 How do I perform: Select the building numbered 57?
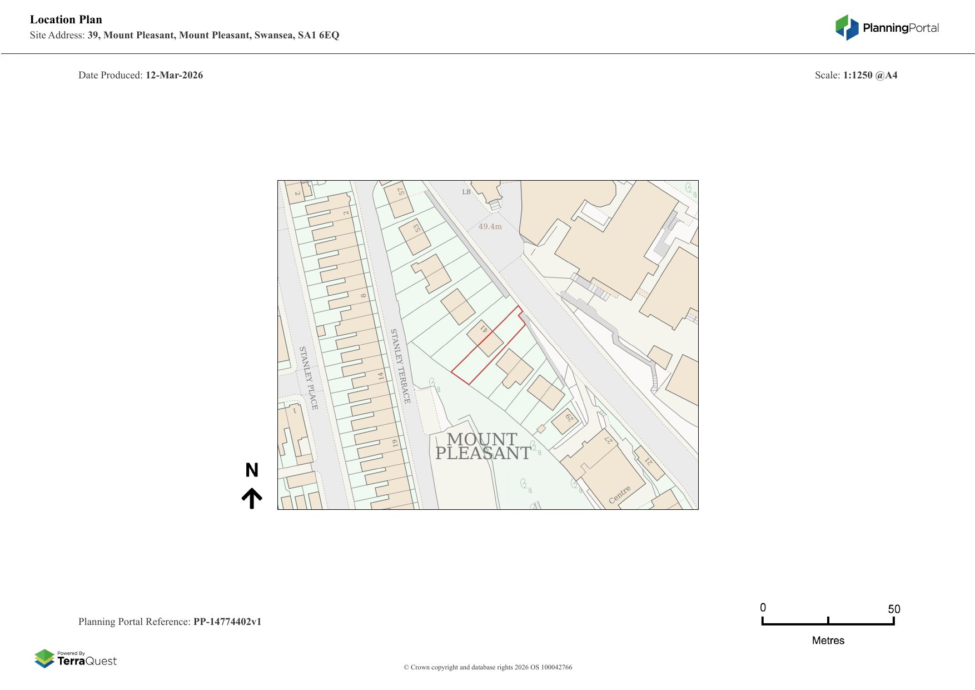[x=400, y=200]
